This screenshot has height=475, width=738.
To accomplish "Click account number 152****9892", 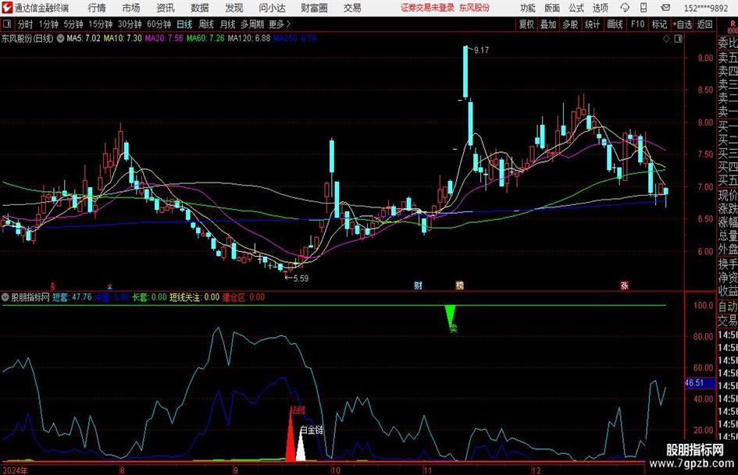I will click(706, 8).
